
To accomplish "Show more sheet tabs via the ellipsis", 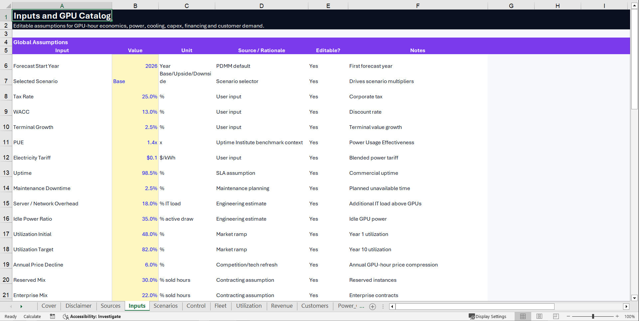I will coord(362,306).
